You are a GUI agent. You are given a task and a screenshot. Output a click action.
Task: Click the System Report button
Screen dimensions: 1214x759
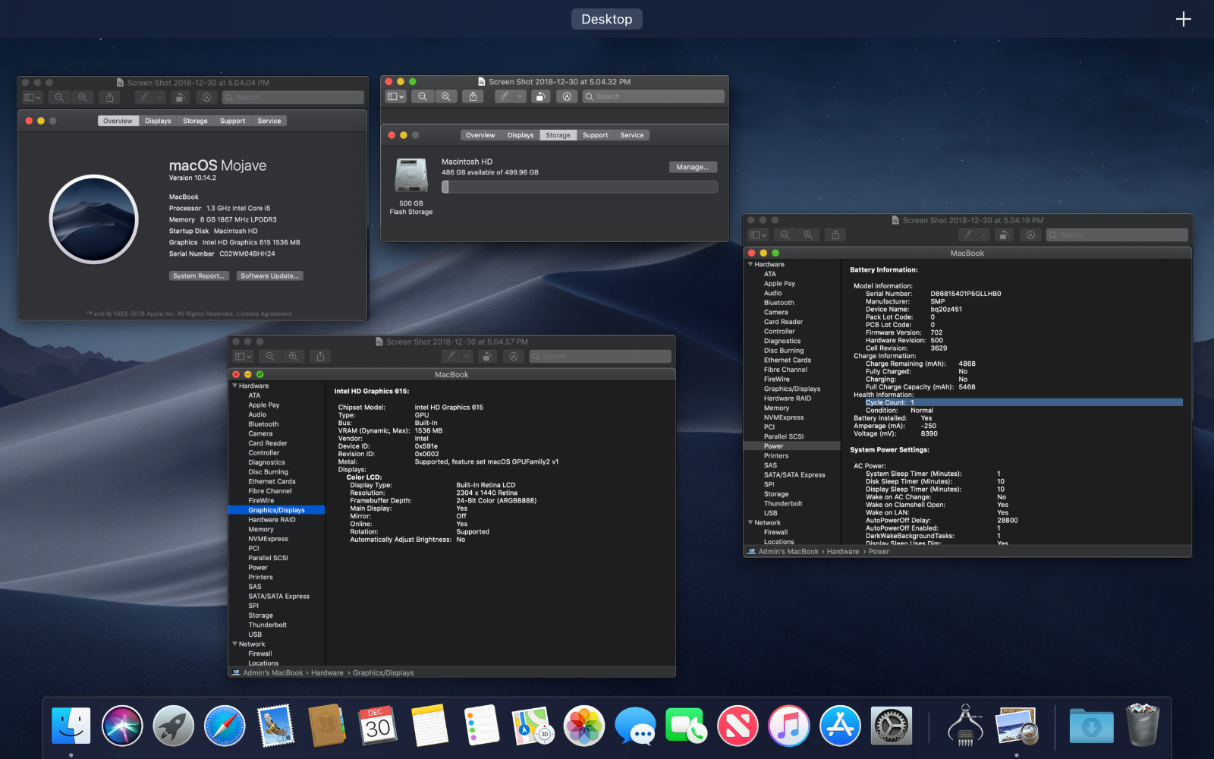coord(198,276)
